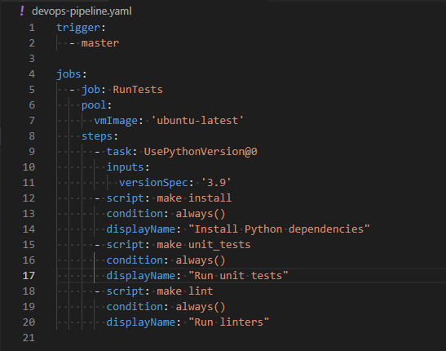This screenshot has height=351, width=446.
Task: Click the jobs keyword
Action: click(x=68, y=74)
